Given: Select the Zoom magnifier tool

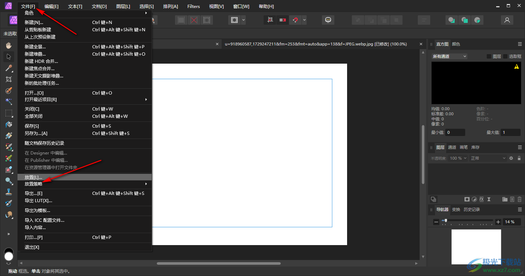Looking at the screenshot, I should pos(9,181).
